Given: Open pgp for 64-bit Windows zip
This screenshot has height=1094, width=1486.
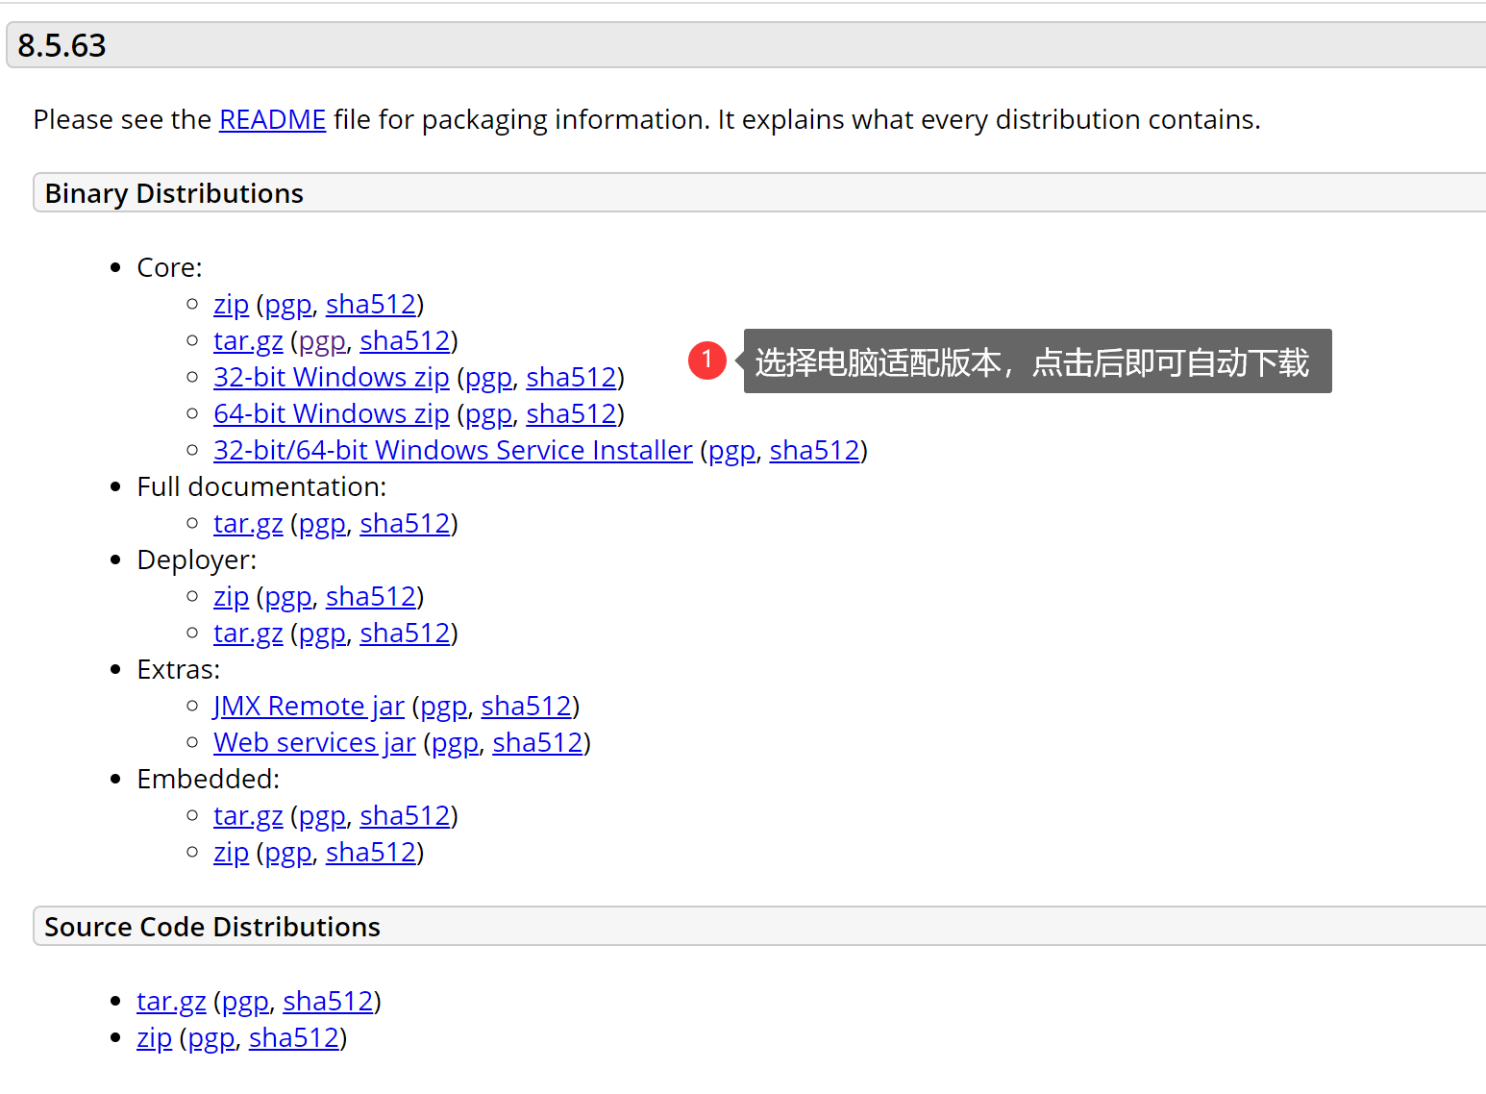Looking at the screenshot, I should (488, 414).
